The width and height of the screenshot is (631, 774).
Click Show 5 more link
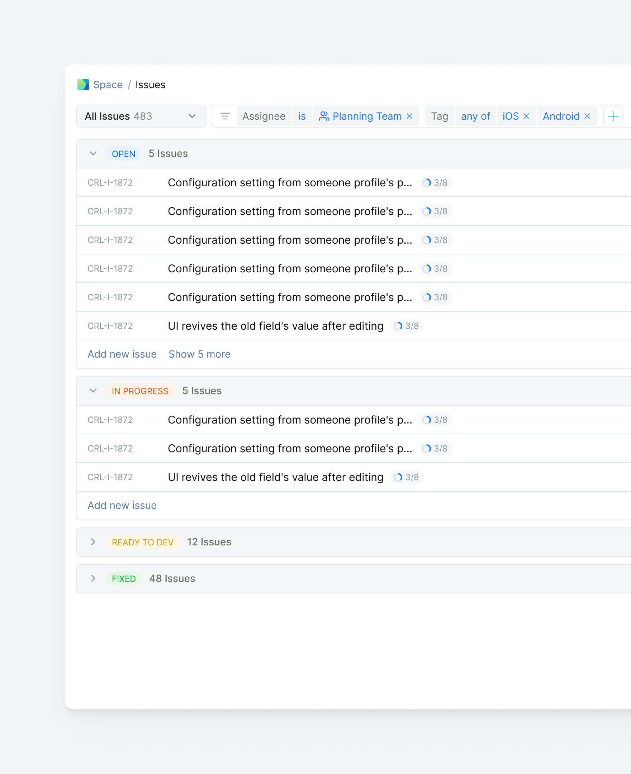(199, 354)
